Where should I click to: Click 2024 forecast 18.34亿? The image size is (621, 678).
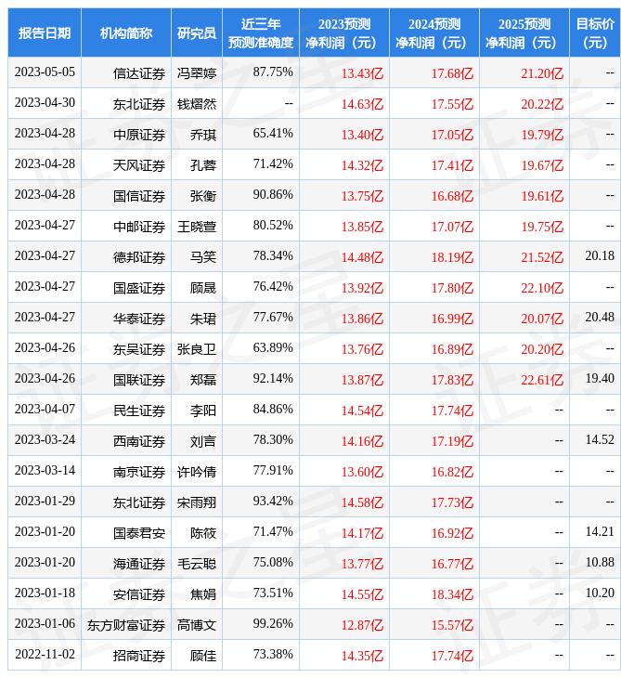pyautogui.click(x=452, y=595)
